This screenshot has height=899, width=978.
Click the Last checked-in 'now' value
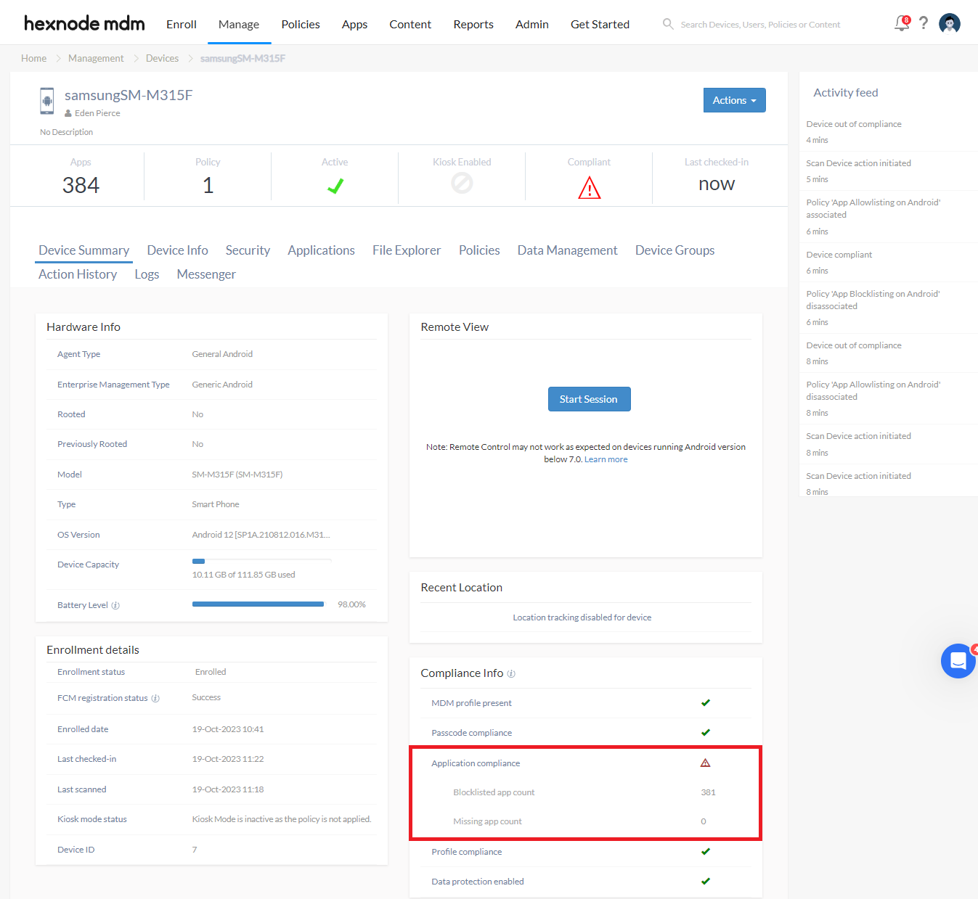[x=717, y=184]
